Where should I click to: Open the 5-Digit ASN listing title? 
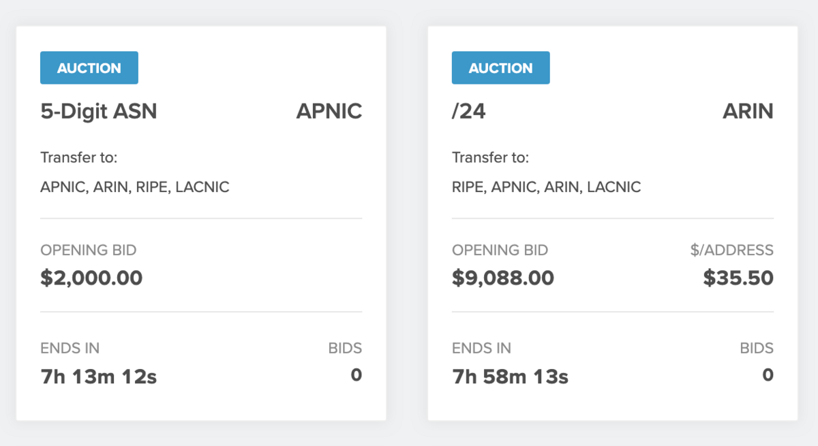point(99,111)
